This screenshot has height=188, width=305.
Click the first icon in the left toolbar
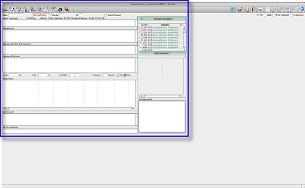point(5,10)
